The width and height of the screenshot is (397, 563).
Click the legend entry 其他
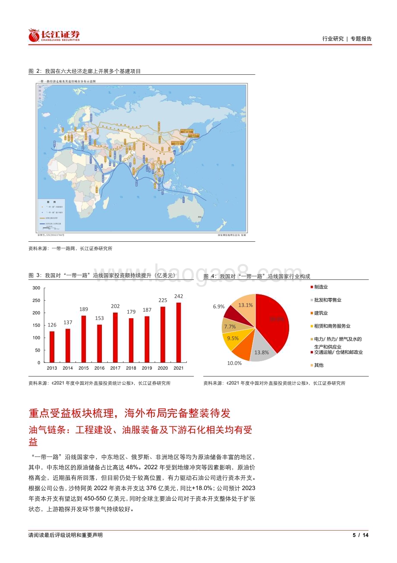[x=318, y=365]
